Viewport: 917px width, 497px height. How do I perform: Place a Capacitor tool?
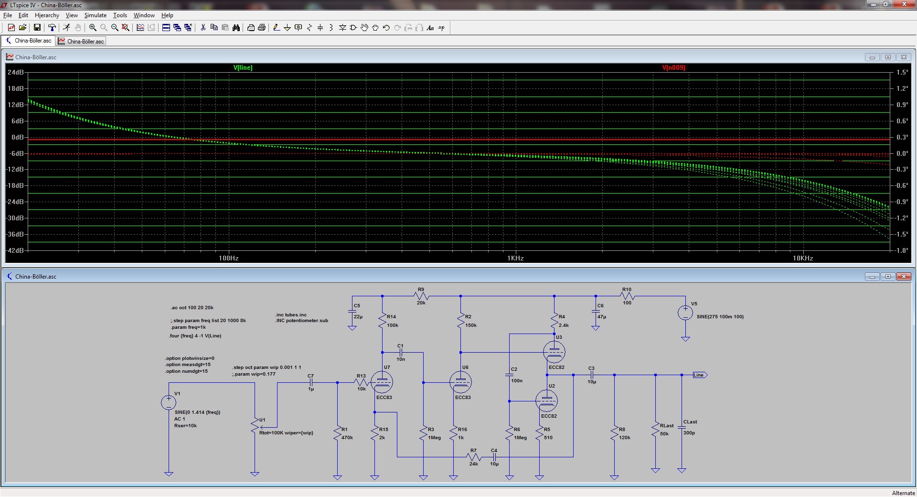[x=320, y=28]
